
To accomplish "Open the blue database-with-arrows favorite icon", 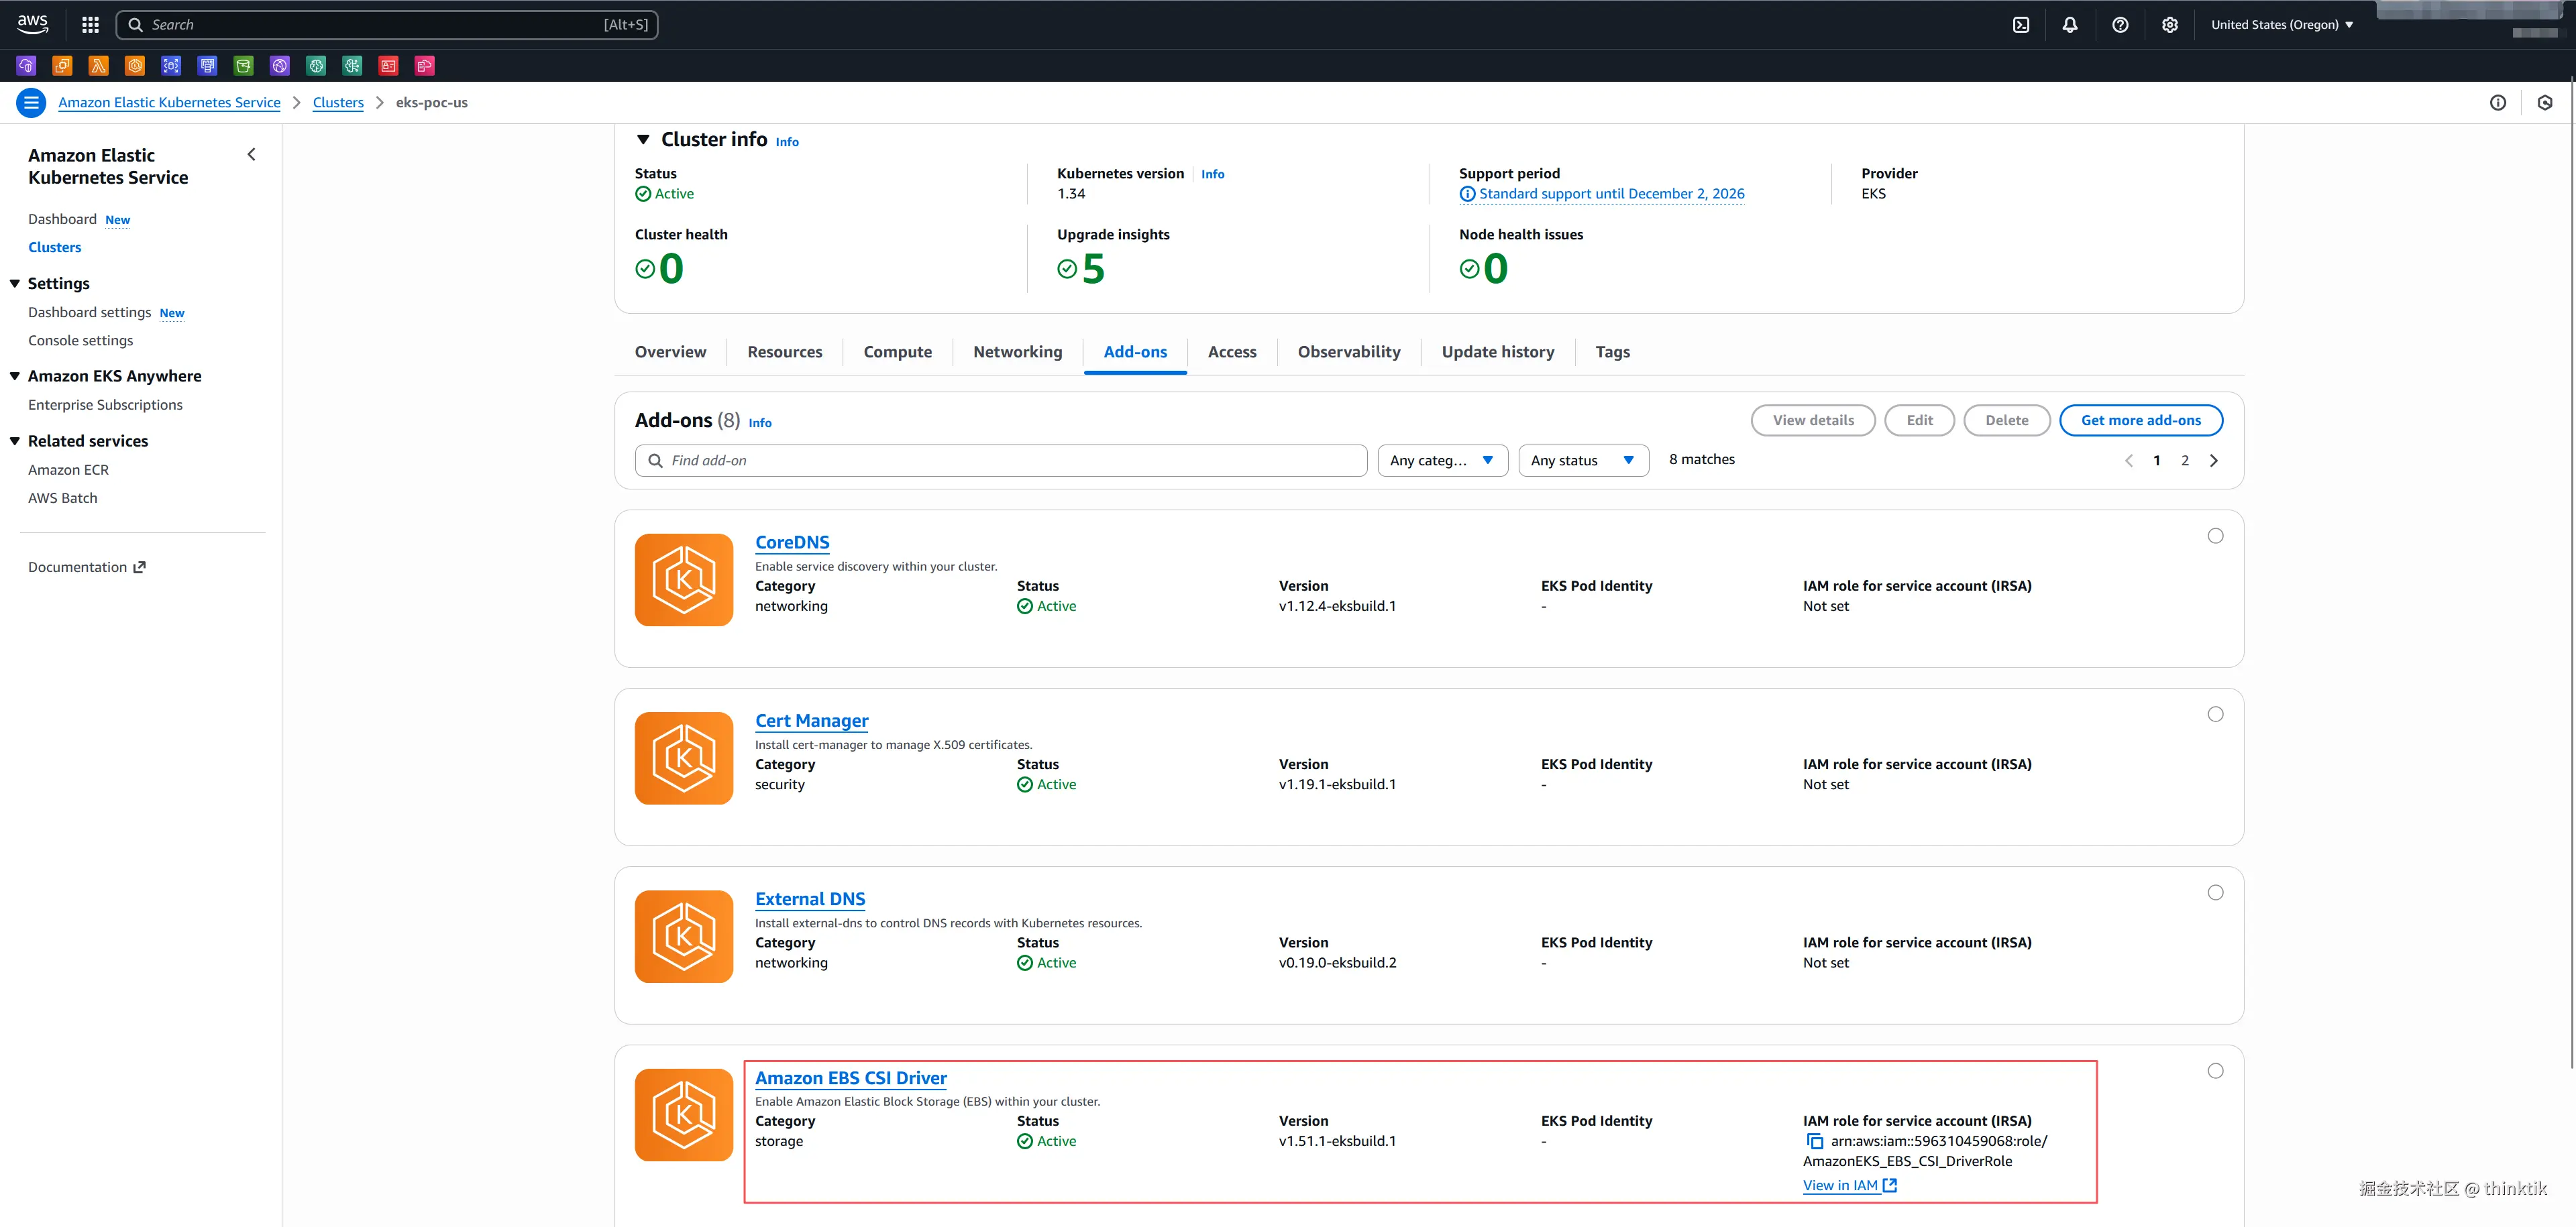I will click(171, 66).
